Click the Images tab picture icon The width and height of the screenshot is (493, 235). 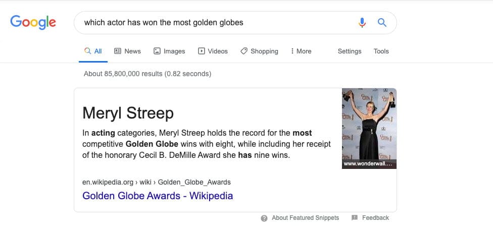click(157, 51)
